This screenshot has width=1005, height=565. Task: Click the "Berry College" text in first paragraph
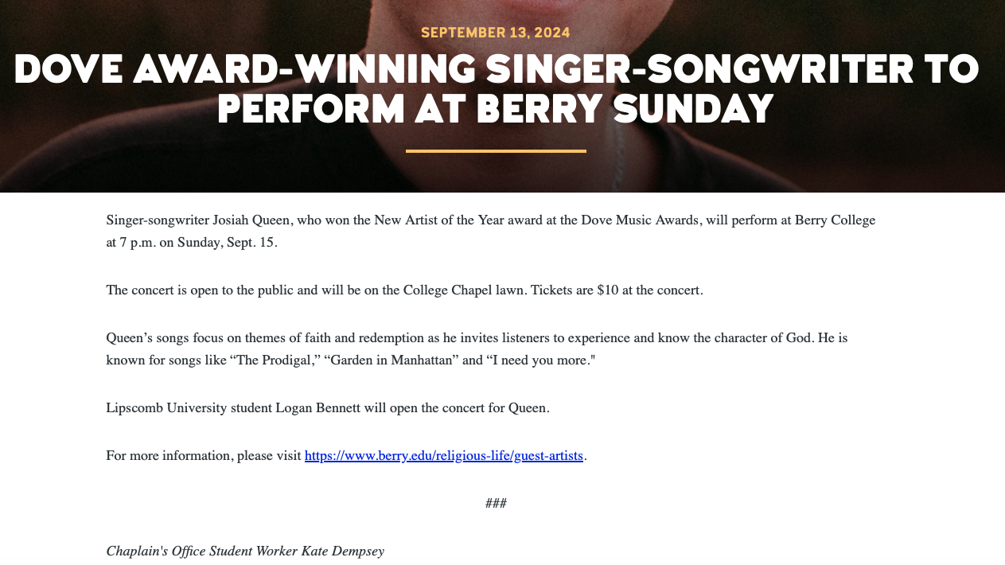coord(835,220)
